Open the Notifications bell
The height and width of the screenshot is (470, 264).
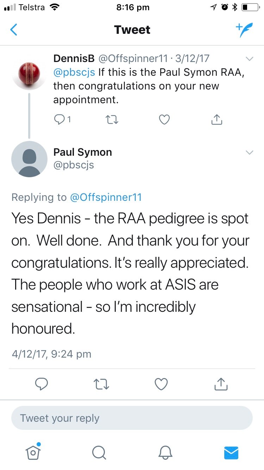click(x=165, y=453)
